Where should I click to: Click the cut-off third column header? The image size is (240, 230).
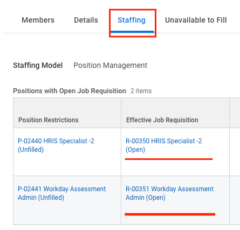(235, 113)
